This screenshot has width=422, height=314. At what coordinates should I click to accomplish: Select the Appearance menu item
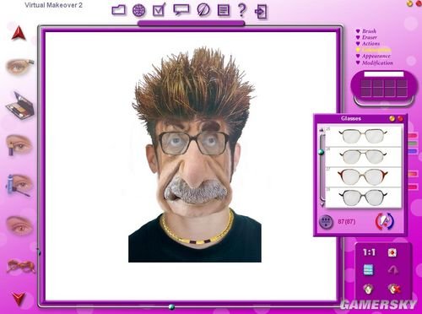pos(376,56)
